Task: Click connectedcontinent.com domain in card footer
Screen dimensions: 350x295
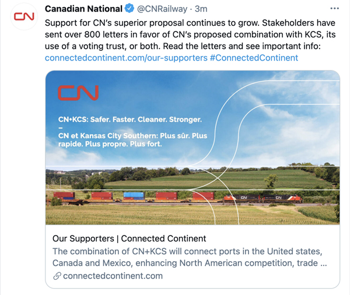Action: 113,276
